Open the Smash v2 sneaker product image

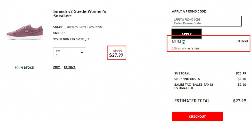point(25,32)
